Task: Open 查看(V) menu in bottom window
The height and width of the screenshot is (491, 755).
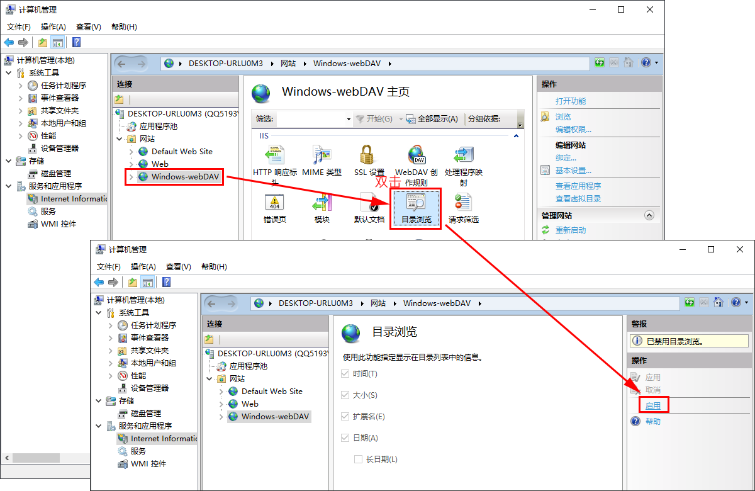Action: pos(179,267)
